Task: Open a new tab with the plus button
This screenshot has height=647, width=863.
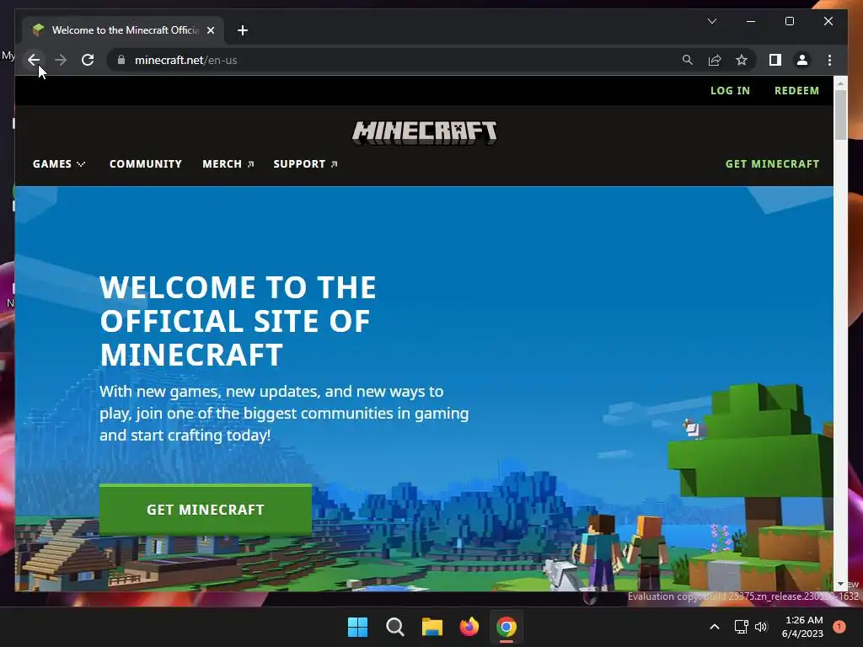Action: [x=243, y=30]
